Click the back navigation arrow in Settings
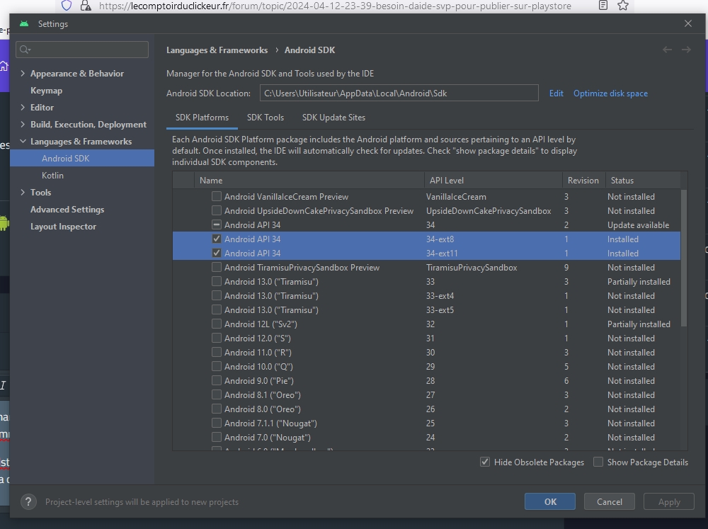This screenshot has height=529, width=708. pos(667,50)
